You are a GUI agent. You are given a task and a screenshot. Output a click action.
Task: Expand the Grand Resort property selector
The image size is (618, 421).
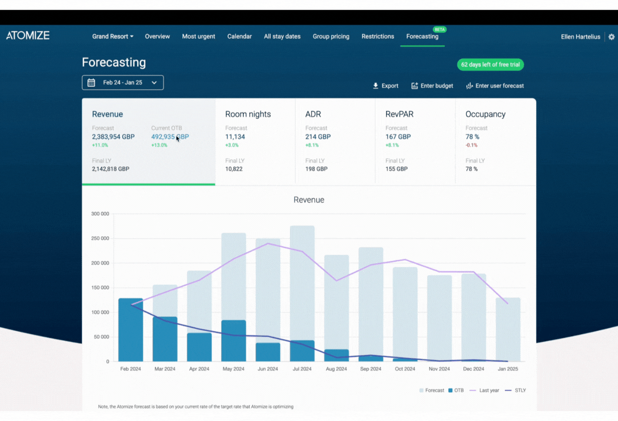(x=113, y=36)
